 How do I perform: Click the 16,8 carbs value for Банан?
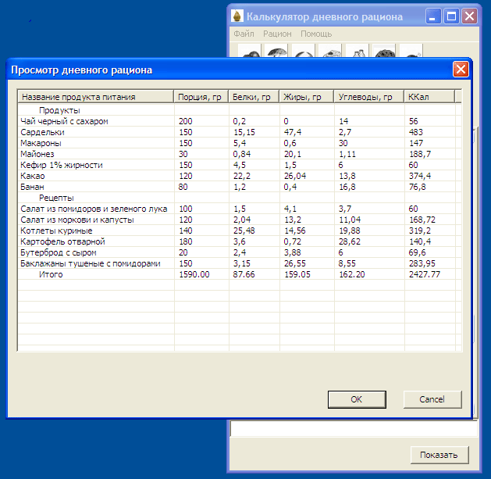(347, 187)
